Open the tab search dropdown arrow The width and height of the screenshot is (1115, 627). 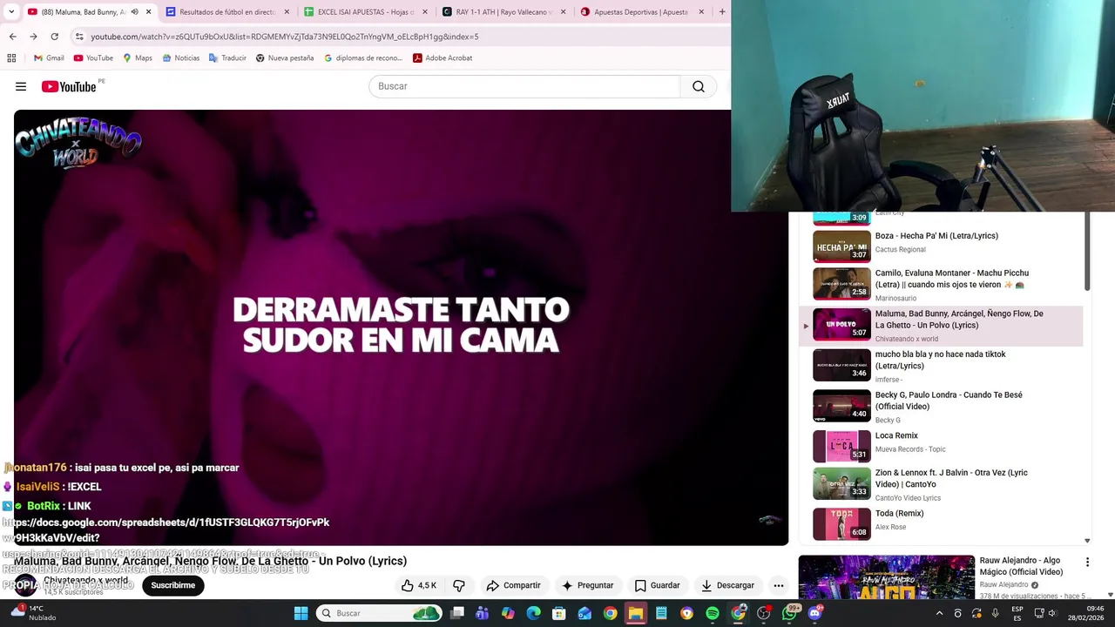click(x=11, y=12)
